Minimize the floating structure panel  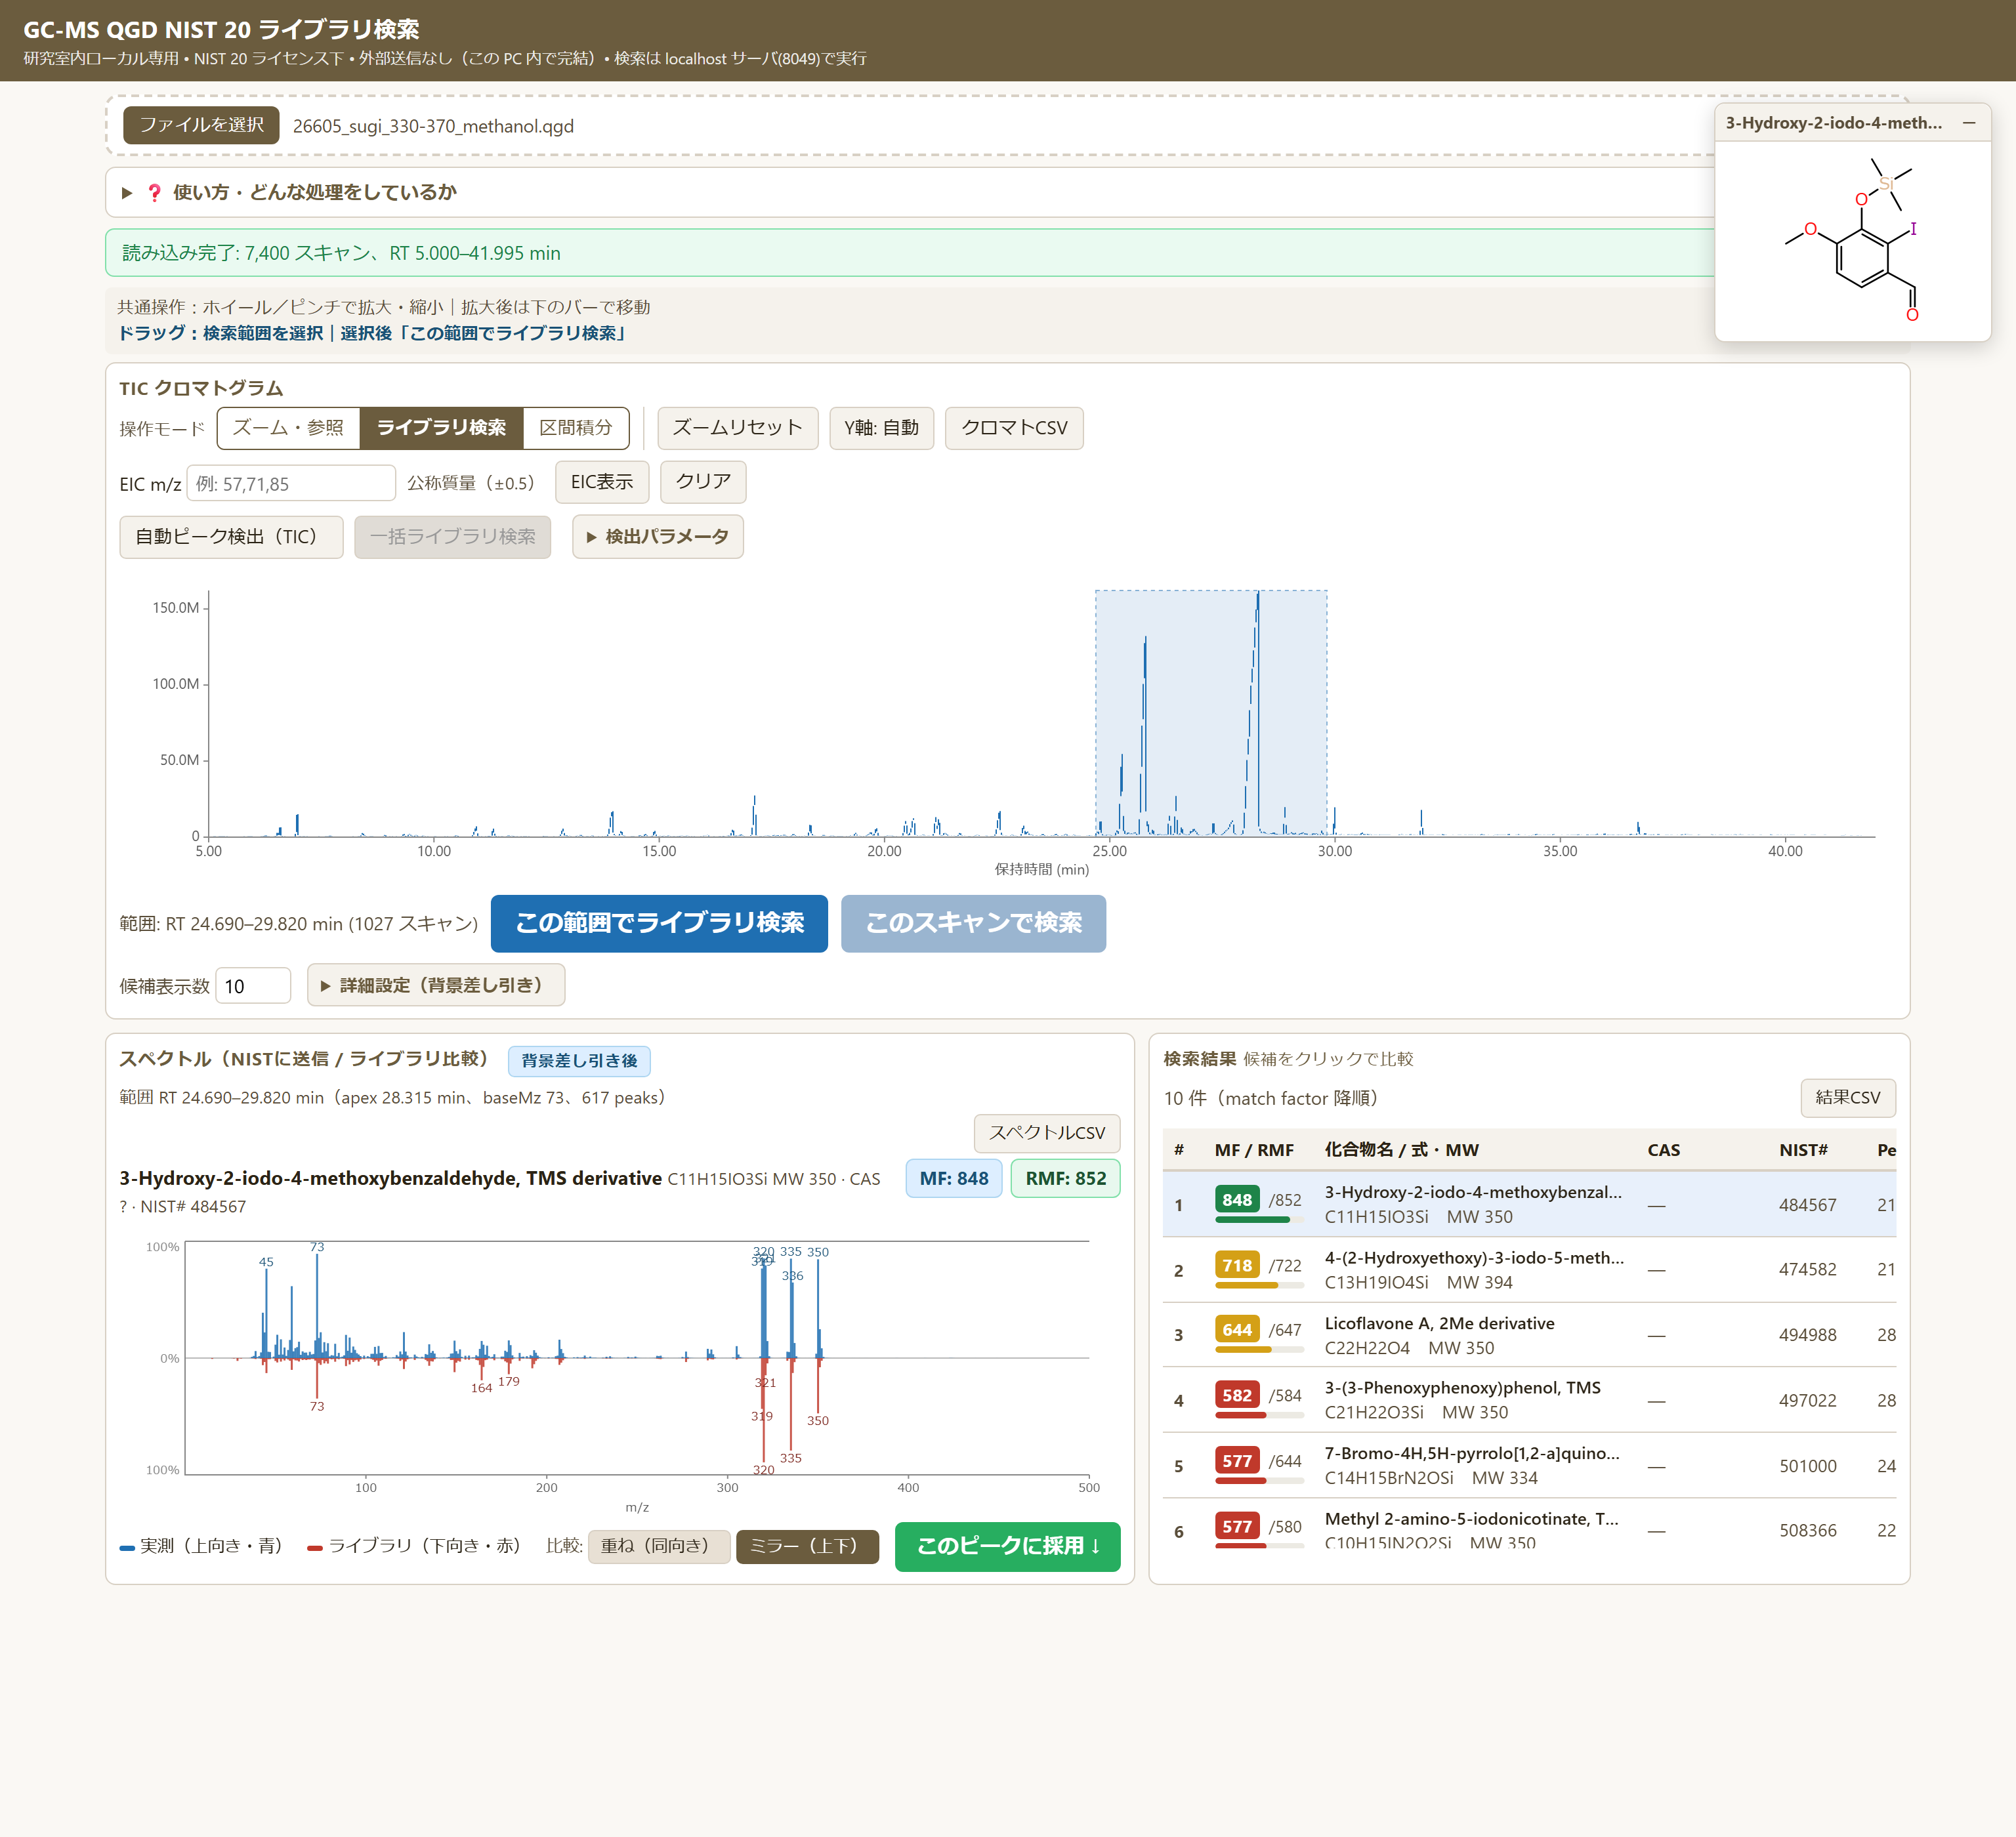point(1968,123)
